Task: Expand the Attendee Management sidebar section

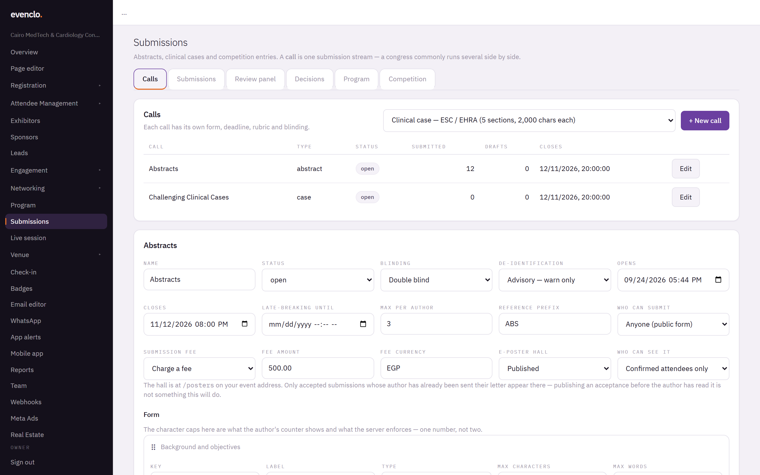Action: [56, 103]
